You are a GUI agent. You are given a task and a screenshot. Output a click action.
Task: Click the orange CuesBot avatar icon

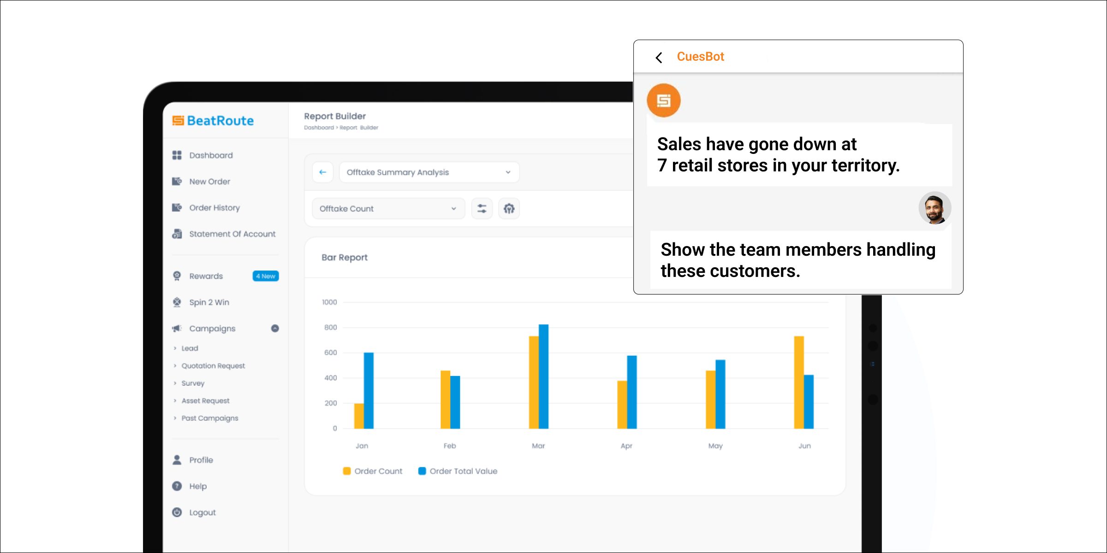(663, 100)
